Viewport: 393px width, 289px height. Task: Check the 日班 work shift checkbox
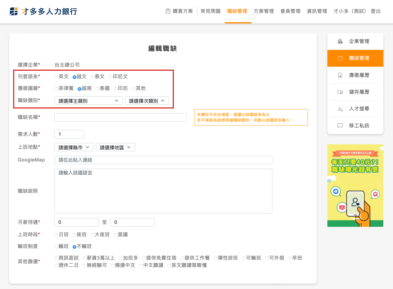[x=56, y=235]
